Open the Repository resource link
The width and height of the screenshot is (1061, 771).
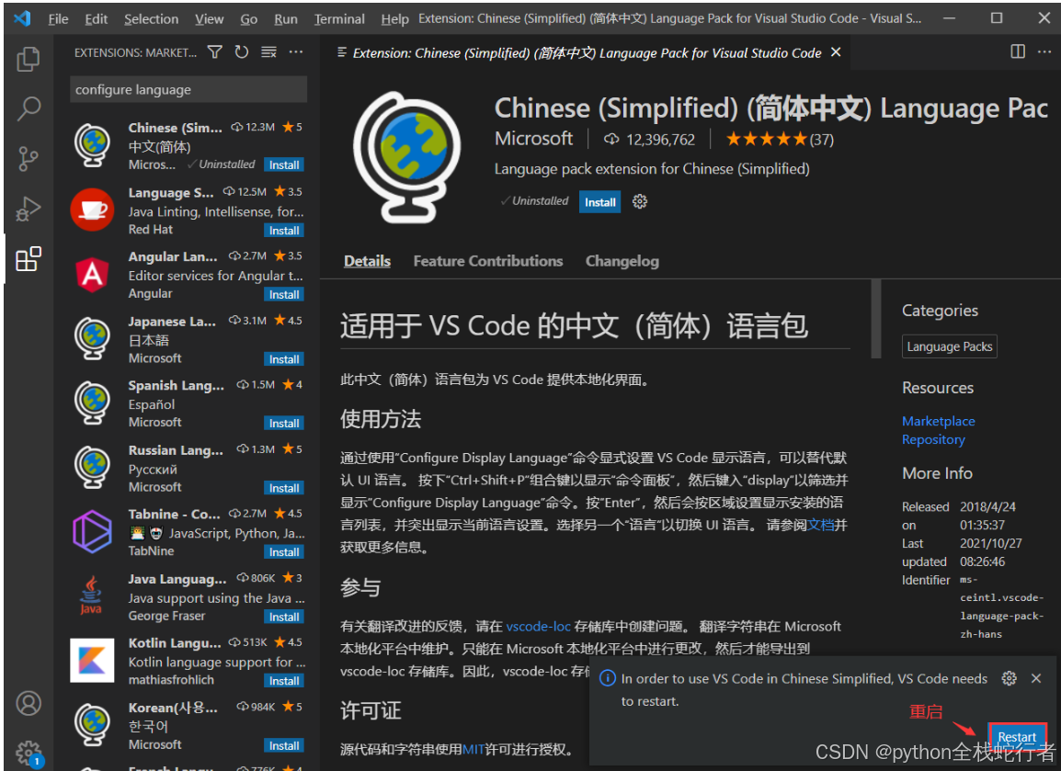tap(933, 439)
